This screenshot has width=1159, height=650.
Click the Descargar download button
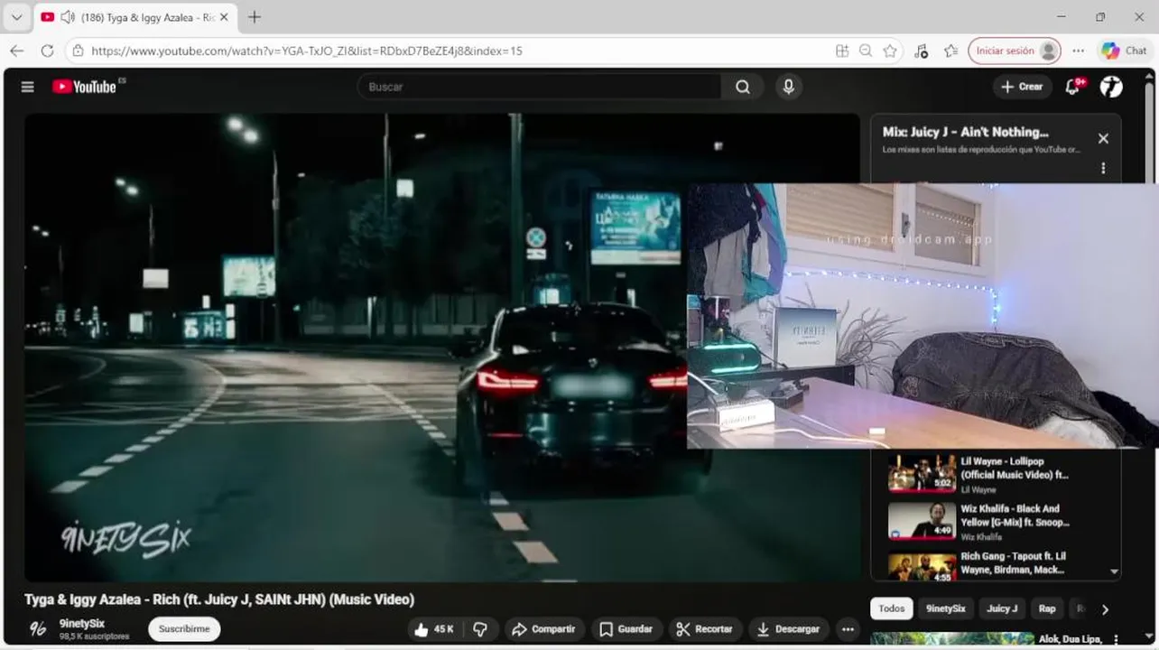[x=789, y=629]
